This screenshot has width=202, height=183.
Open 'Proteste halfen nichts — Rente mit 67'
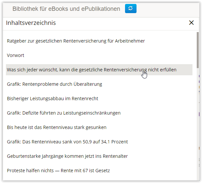(x=58, y=171)
